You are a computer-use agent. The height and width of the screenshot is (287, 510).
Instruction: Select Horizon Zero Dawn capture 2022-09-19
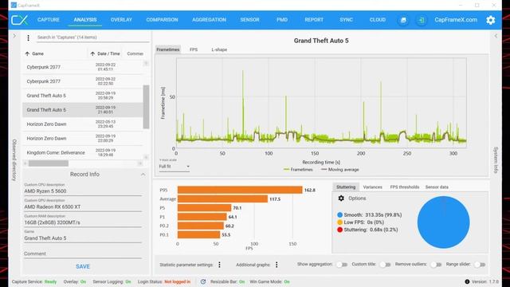(83, 139)
